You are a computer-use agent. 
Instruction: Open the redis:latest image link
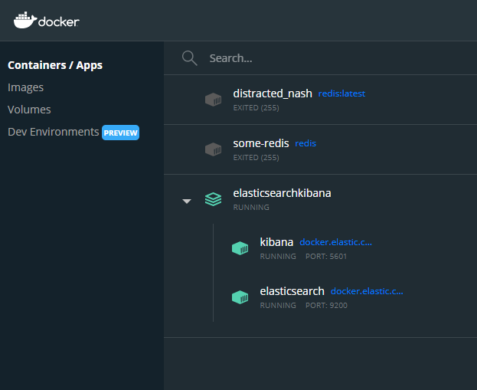[x=341, y=93]
